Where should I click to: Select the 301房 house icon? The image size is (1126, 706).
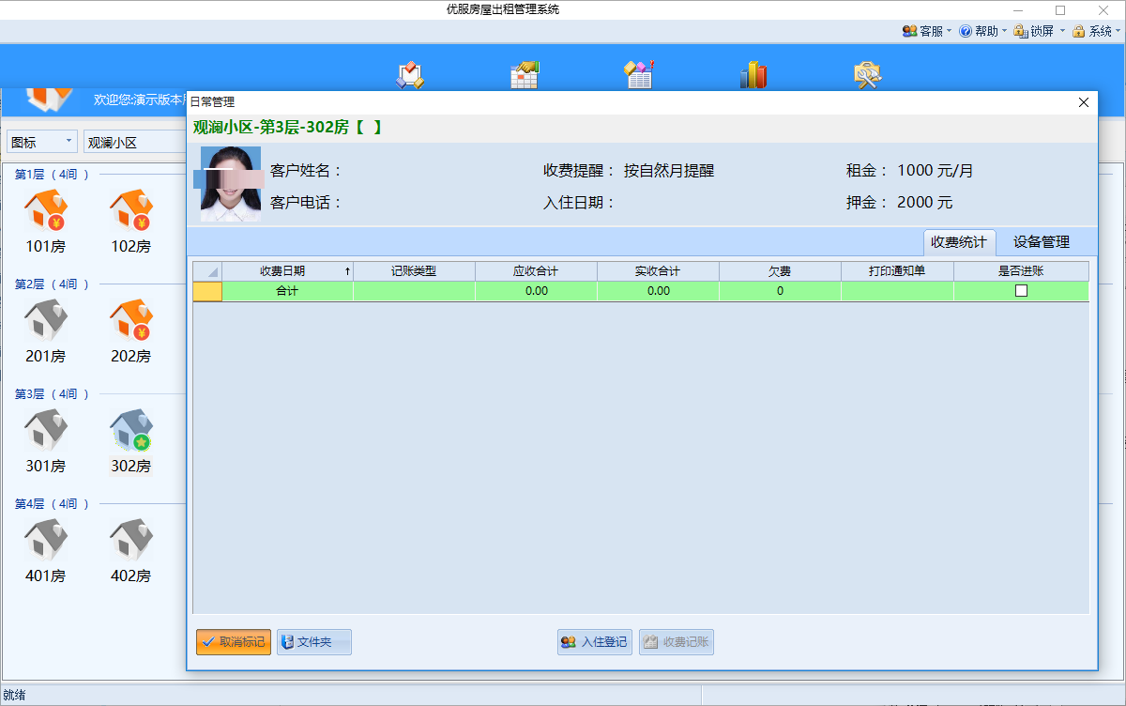[45, 431]
